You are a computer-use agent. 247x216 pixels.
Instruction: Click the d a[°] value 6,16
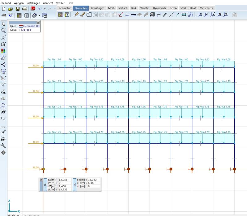tap(91, 183)
